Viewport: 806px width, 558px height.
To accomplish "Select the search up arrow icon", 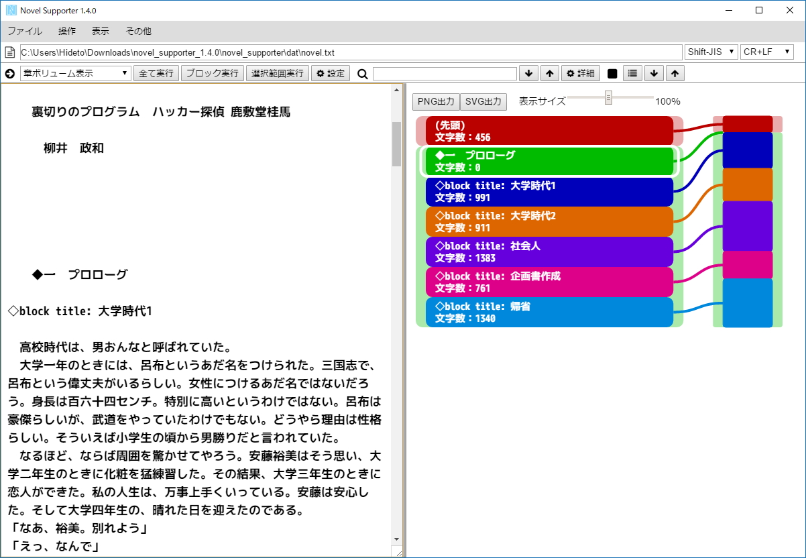I will [x=550, y=73].
